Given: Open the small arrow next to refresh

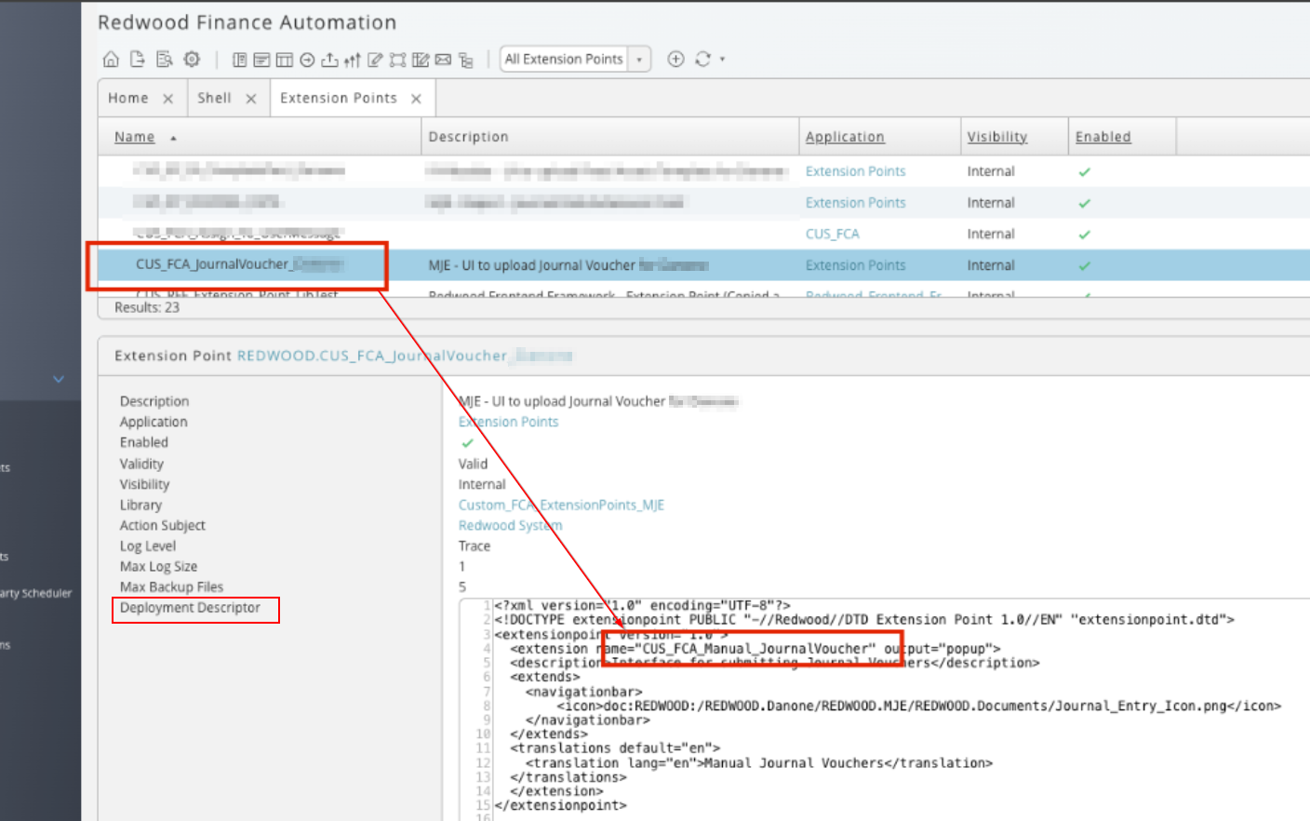Looking at the screenshot, I should pos(723,60).
